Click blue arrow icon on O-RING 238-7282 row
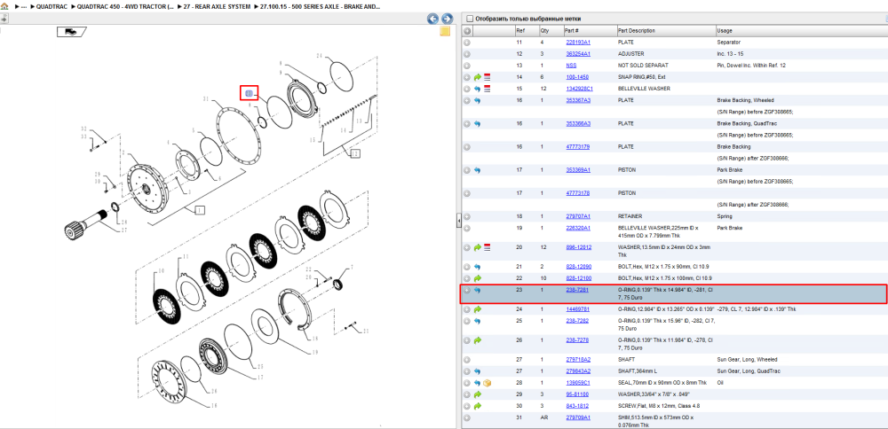The height and width of the screenshot is (429, 888). pyautogui.click(x=478, y=321)
